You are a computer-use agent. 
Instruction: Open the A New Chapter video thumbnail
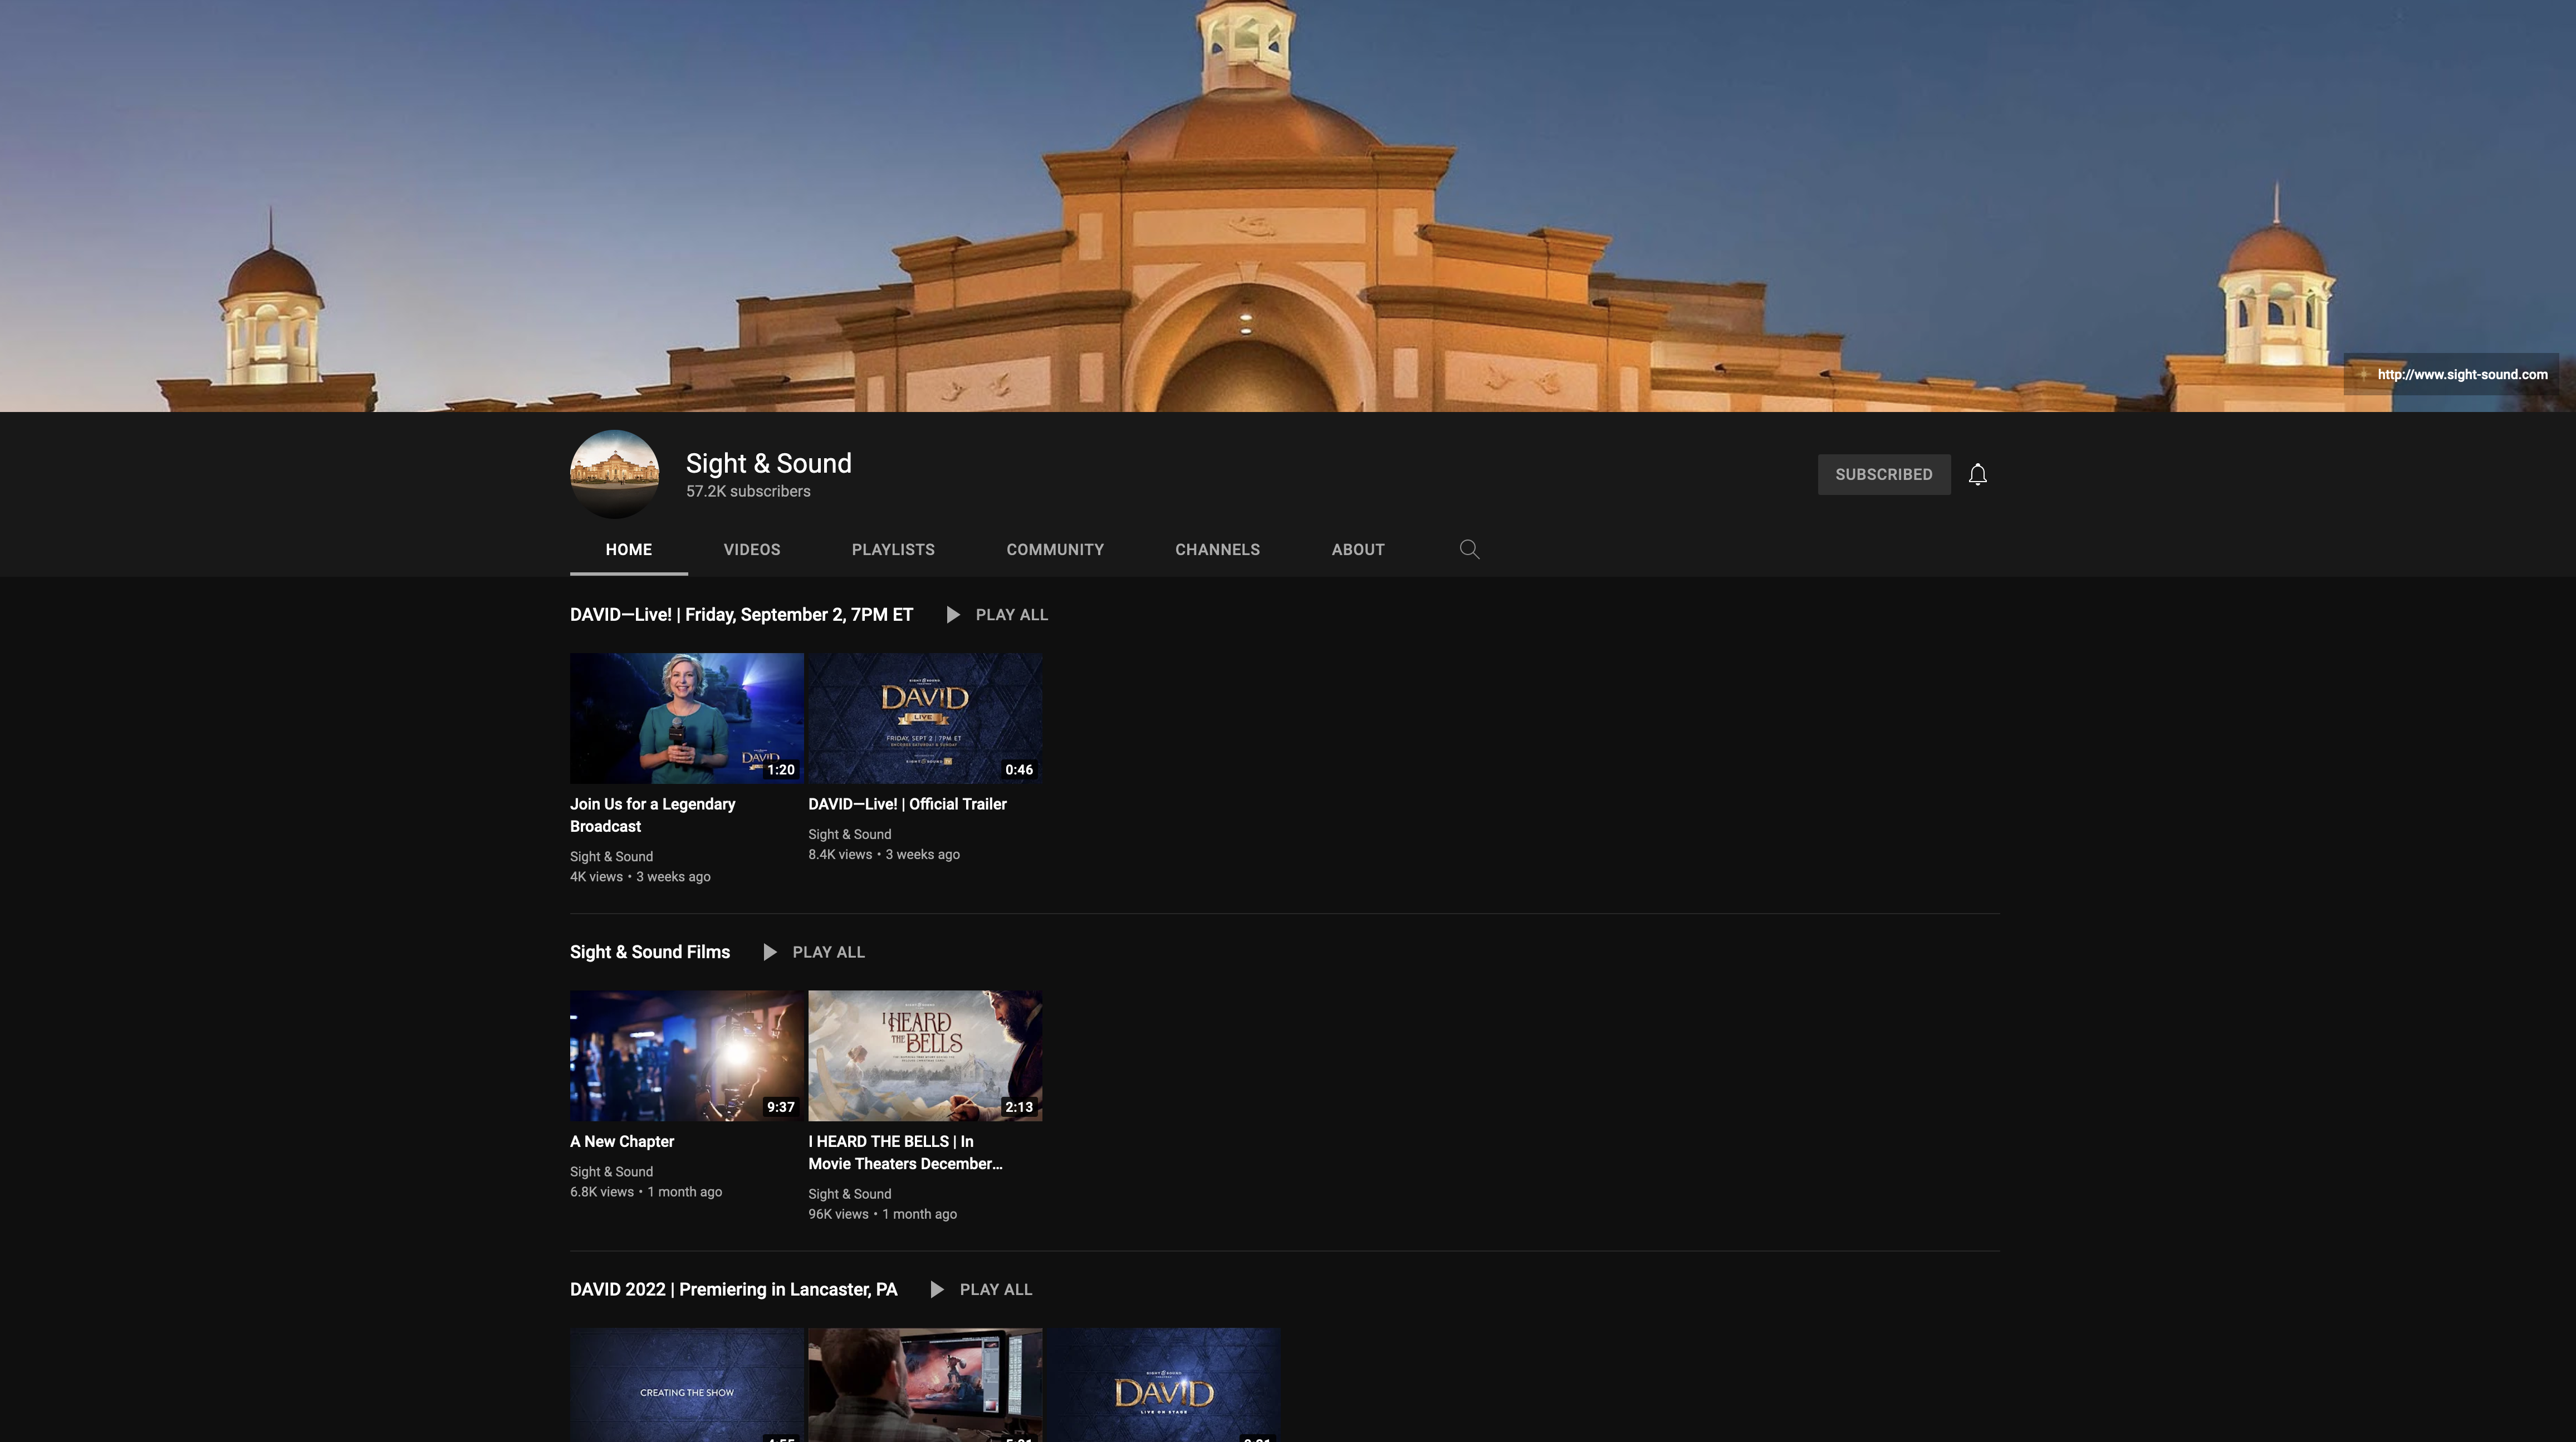687,1056
